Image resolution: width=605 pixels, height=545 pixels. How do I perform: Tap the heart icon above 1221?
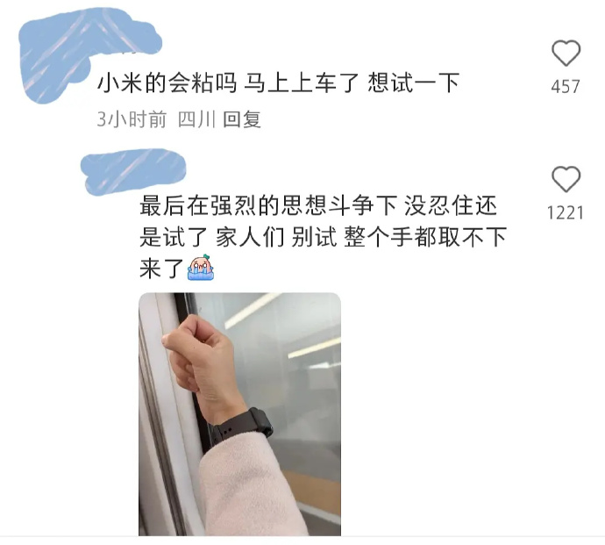(566, 179)
